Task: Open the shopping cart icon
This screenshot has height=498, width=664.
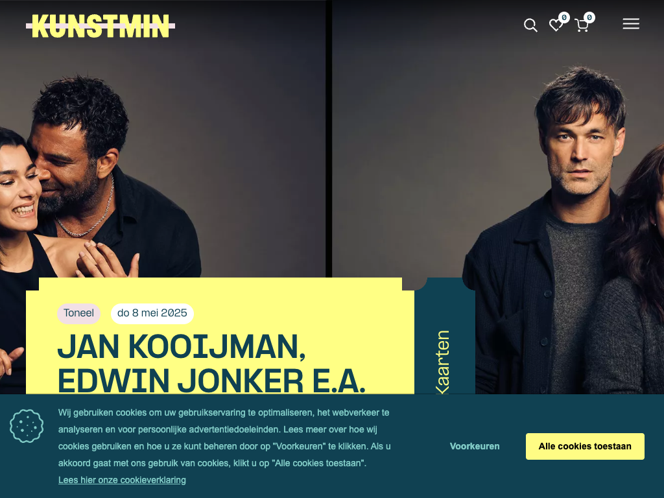Action: click(x=582, y=25)
